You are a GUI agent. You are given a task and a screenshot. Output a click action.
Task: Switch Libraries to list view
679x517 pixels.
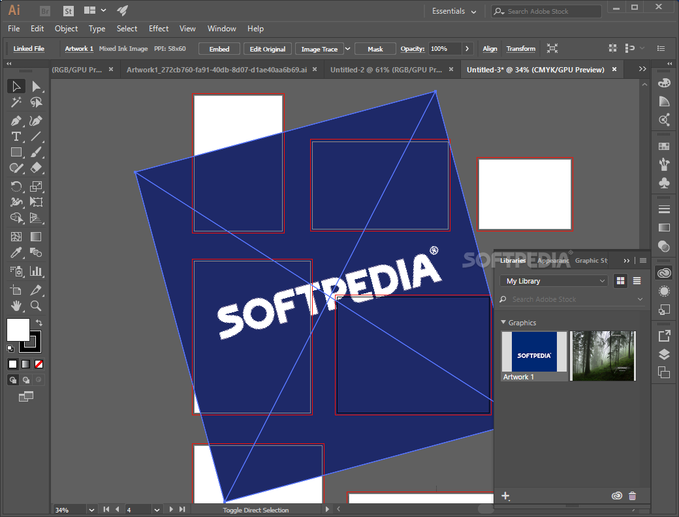(637, 281)
